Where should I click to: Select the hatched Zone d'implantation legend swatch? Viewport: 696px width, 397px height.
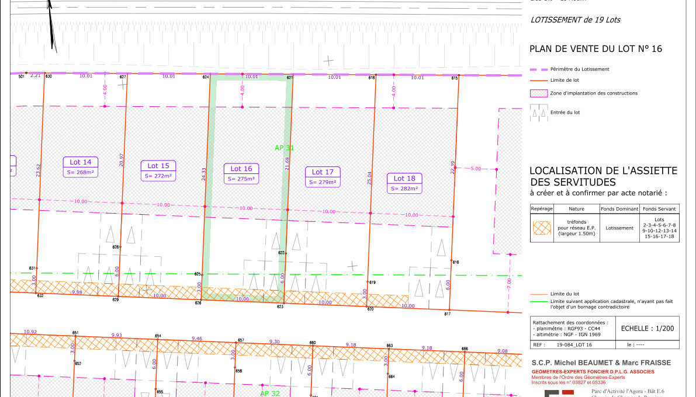click(x=539, y=93)
